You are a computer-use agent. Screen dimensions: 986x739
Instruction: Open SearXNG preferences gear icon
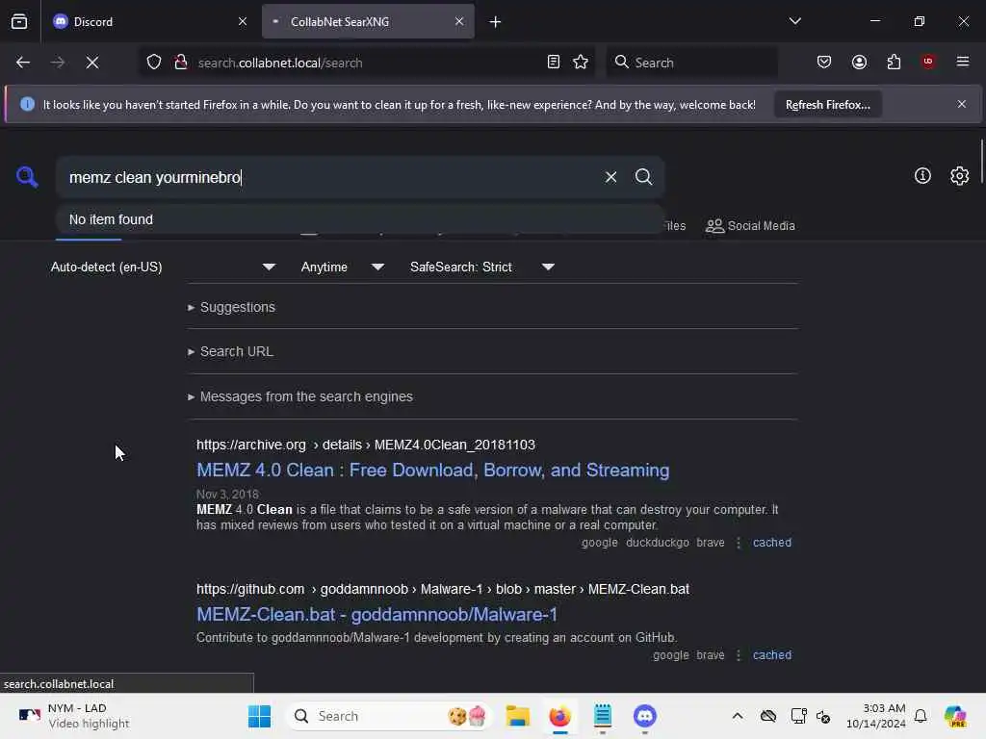pyautogui.click(x=960, y=176)
